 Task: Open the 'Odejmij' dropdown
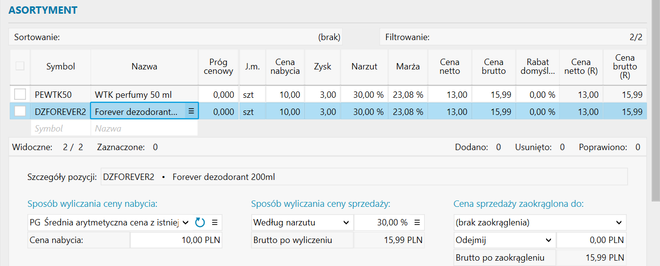tap(548, 240)
